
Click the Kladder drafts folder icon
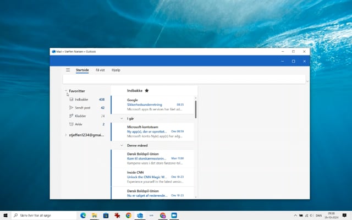(70, 116)
